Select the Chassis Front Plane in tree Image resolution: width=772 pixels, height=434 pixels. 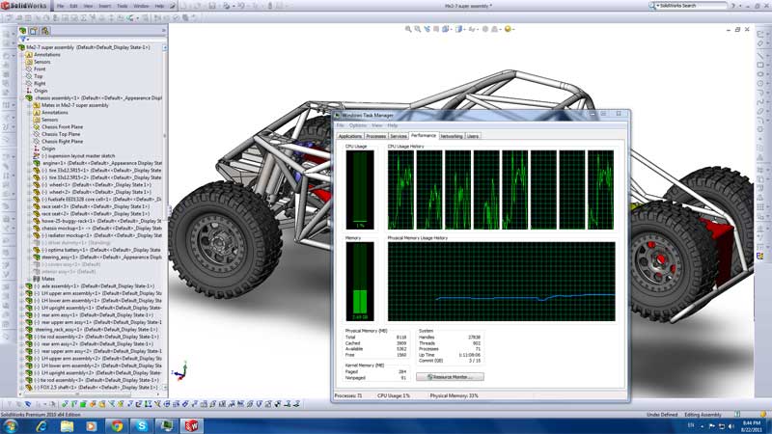tap(60, 126)
